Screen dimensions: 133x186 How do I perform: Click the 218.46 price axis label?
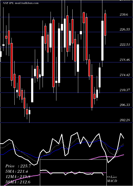click(124, 60)
